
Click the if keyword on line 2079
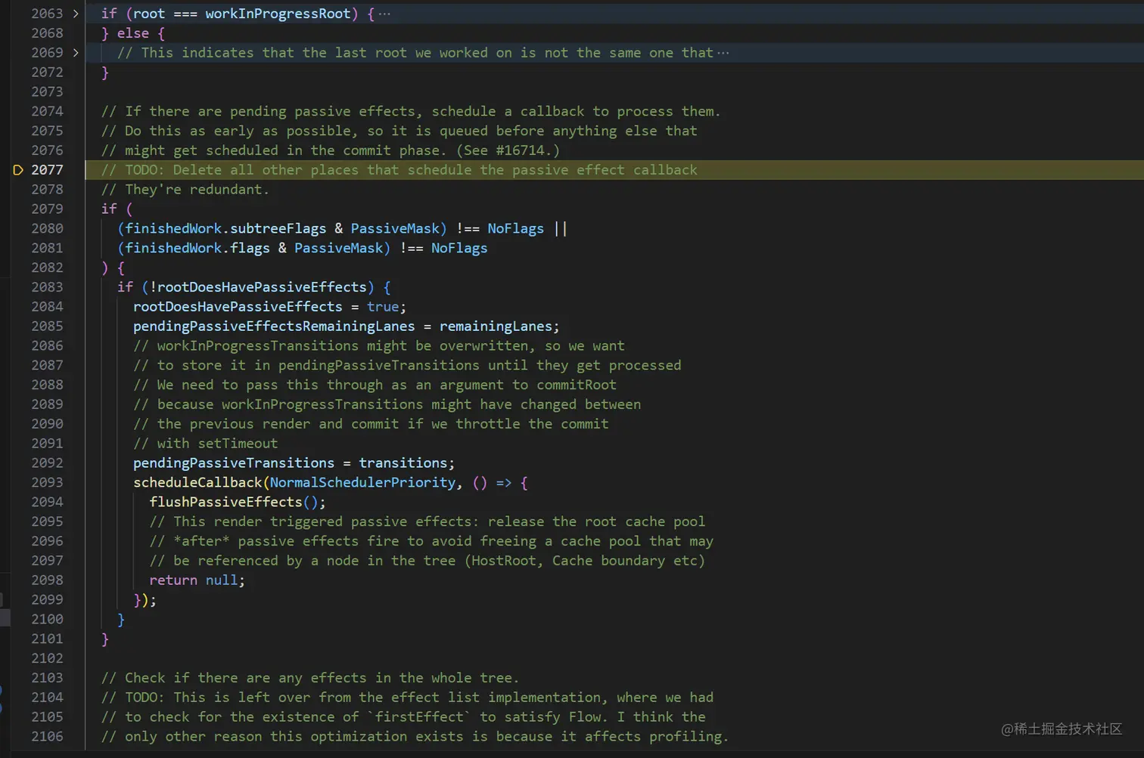point(110,209)
